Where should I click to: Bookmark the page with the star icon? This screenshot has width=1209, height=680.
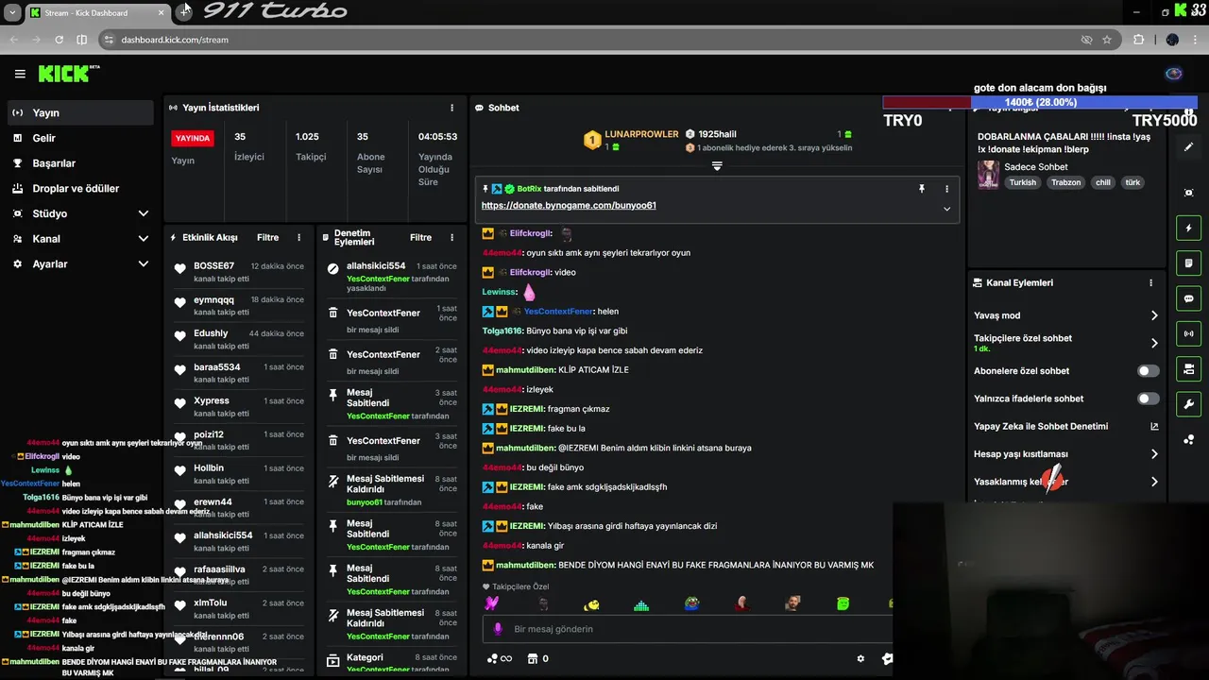pyautogui.click(x=1107, y=40)
